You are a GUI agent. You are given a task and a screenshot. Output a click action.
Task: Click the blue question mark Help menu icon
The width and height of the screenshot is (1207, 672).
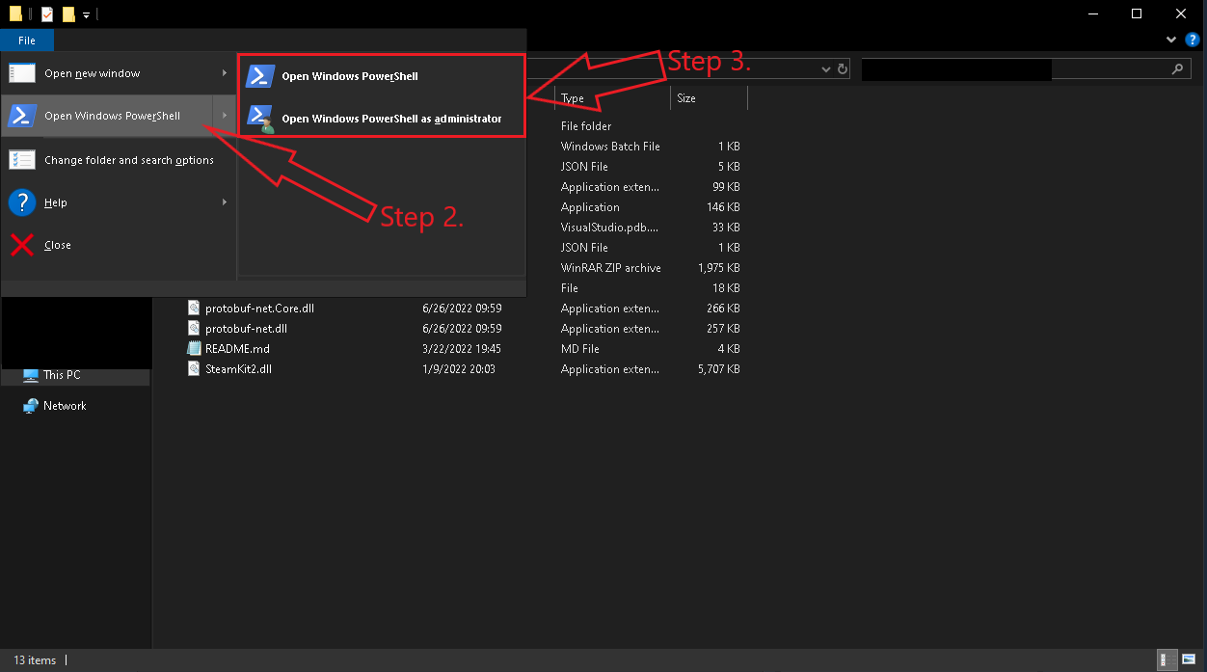pos(23,202)
